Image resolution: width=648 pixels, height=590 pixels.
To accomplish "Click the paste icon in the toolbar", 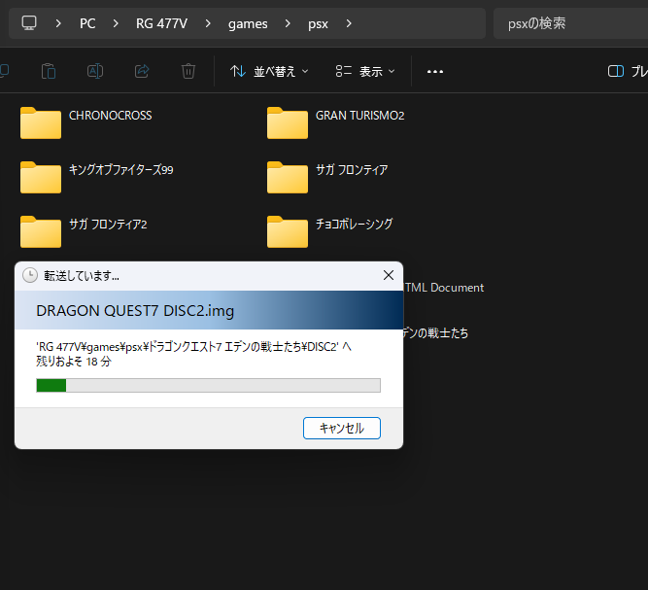I will point(49,71).
